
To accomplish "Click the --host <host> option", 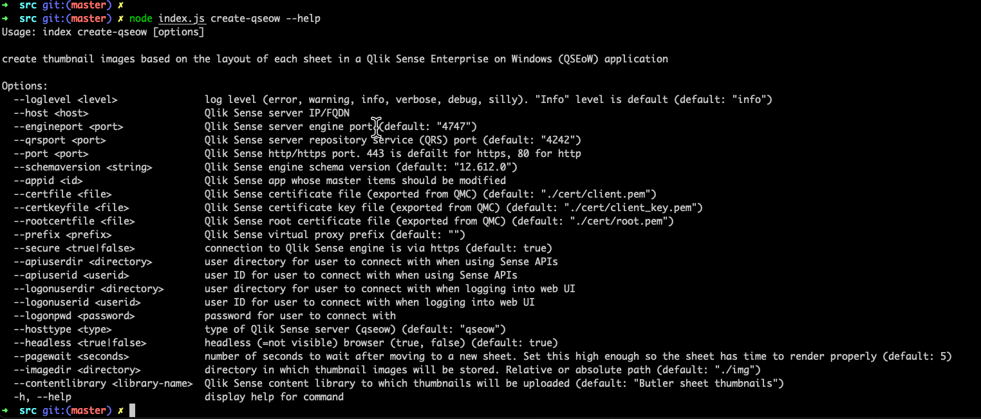I will [x=51, y=113].
